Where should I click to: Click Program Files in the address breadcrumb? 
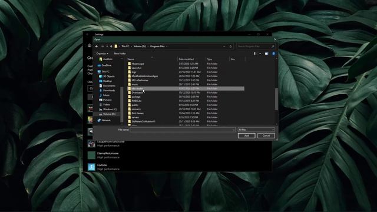(x=157, y=47)
